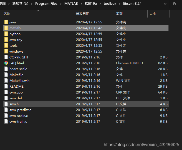Expand the chevron after toolbox breadcrumb
Image resolution: width=182 pixels, height=150 pixels.
(120, 4)
